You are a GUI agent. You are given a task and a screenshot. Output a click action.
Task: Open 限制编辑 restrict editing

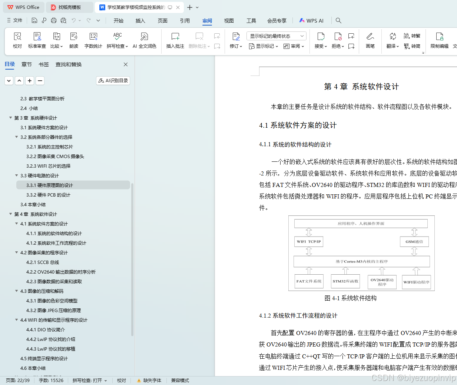tap(439, 40)
